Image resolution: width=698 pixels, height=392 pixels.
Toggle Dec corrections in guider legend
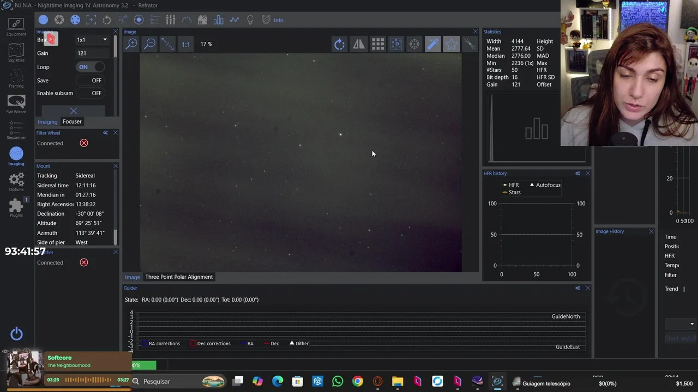point(209,344)
